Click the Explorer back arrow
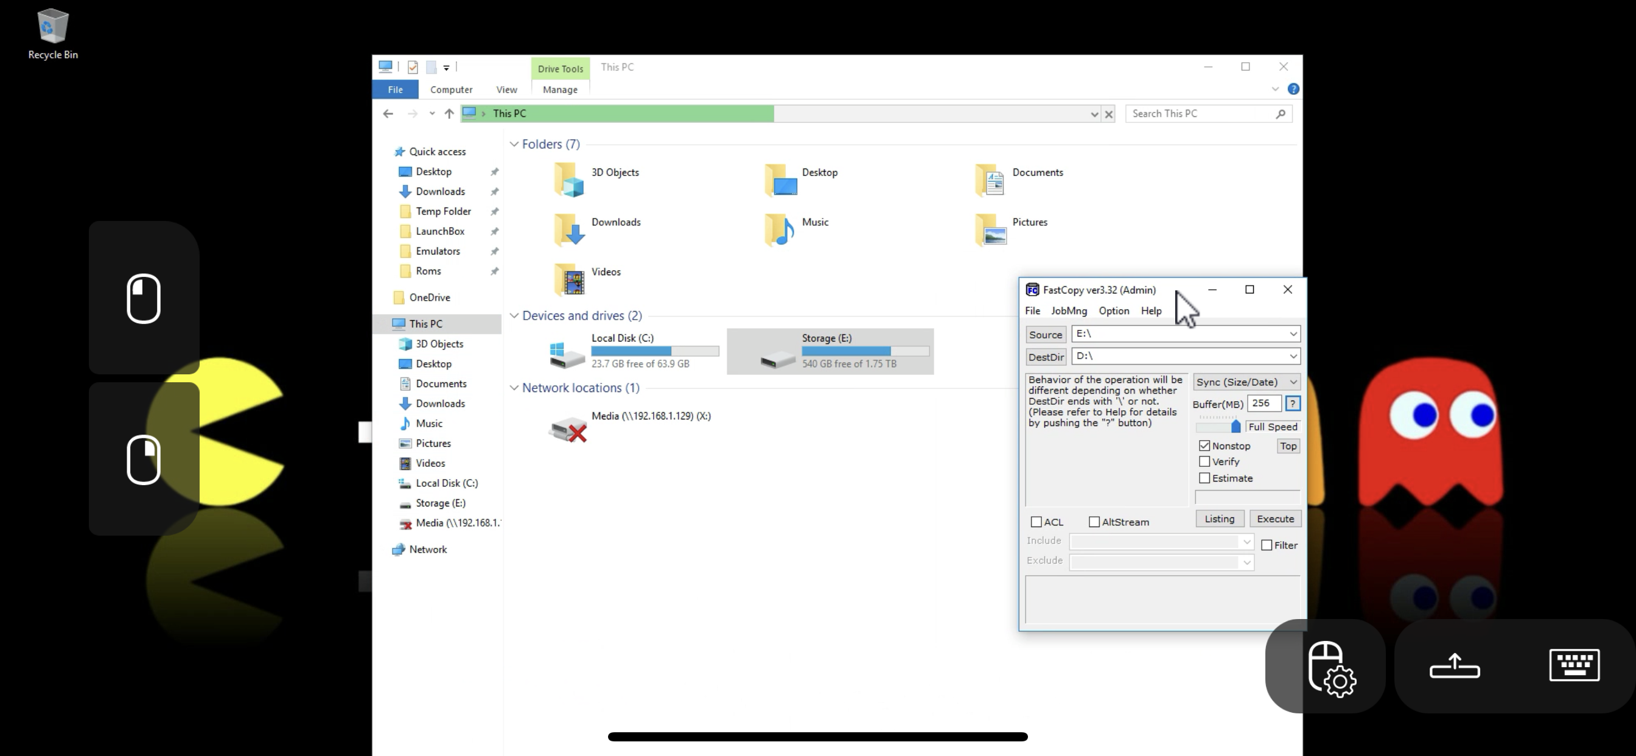The width and height of the screenshot is (1636, 756). (388, 114)
